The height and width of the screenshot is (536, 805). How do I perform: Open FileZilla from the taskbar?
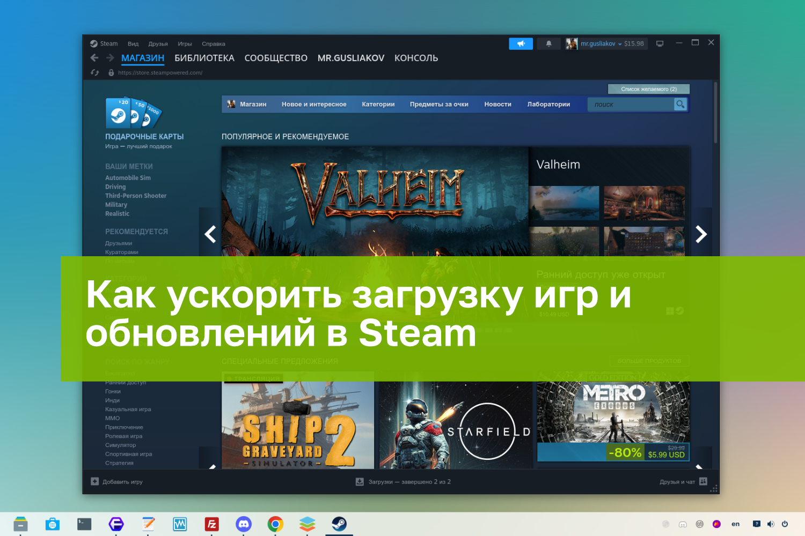coord(212,524)
